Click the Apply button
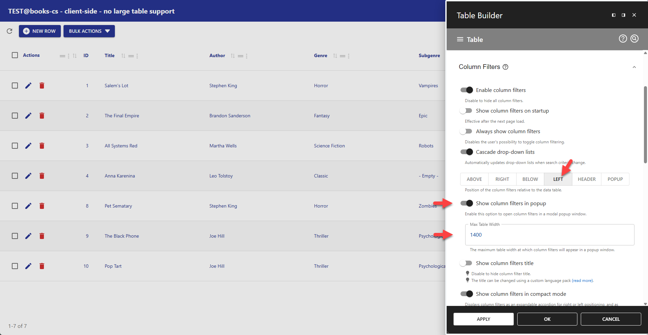 tap(483, 319)
